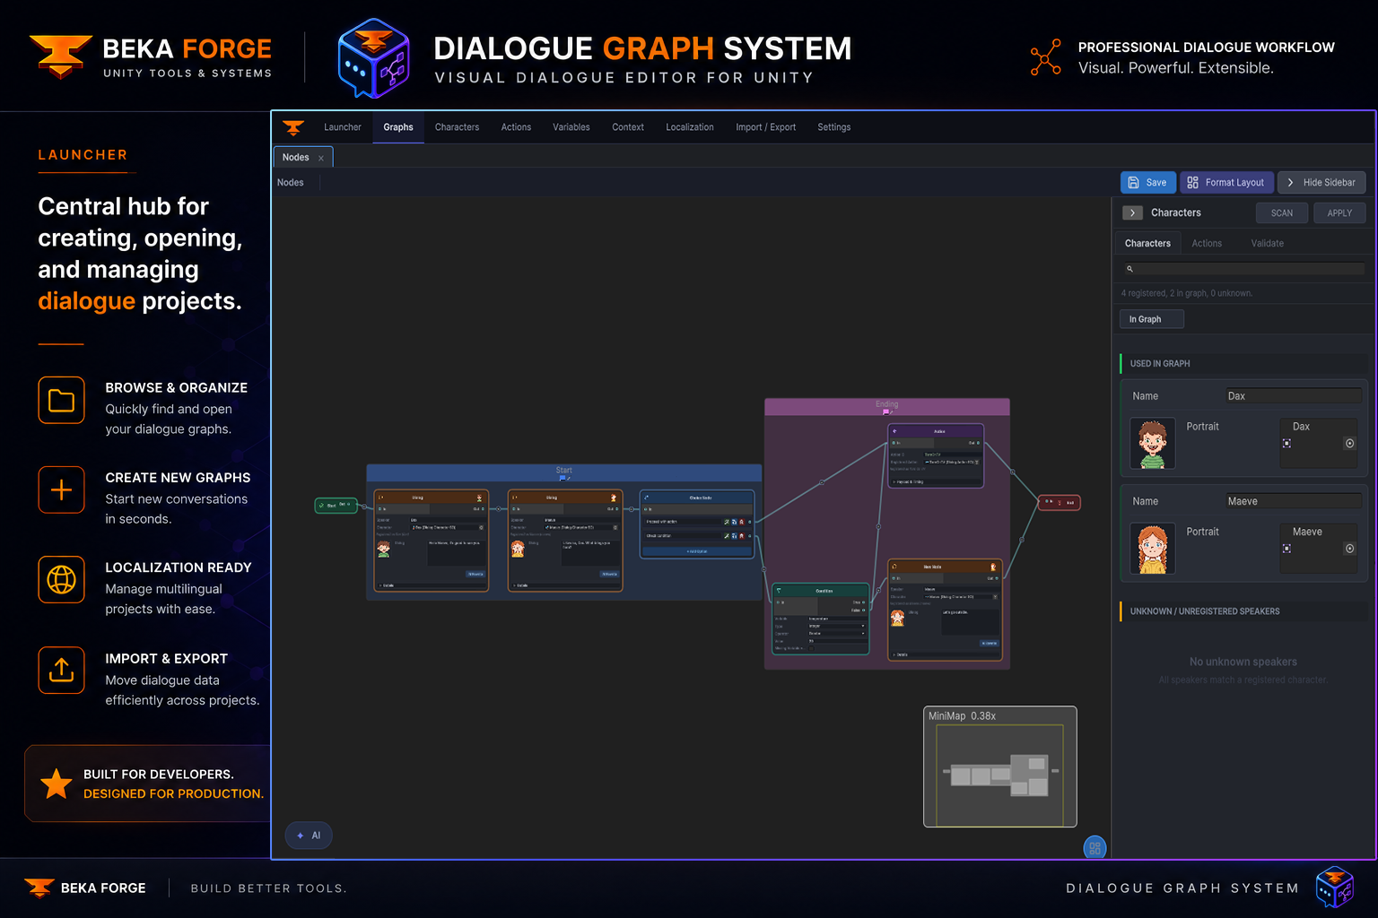The image size is (1378, 918).
Task: Click the Format Layout button
Action: [x=1225, y=182]
